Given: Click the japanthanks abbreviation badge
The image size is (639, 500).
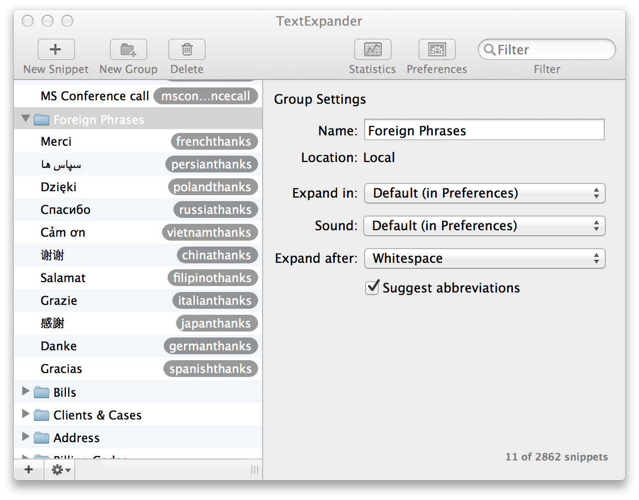Looking at the screenshot, I should click(217, 323).
